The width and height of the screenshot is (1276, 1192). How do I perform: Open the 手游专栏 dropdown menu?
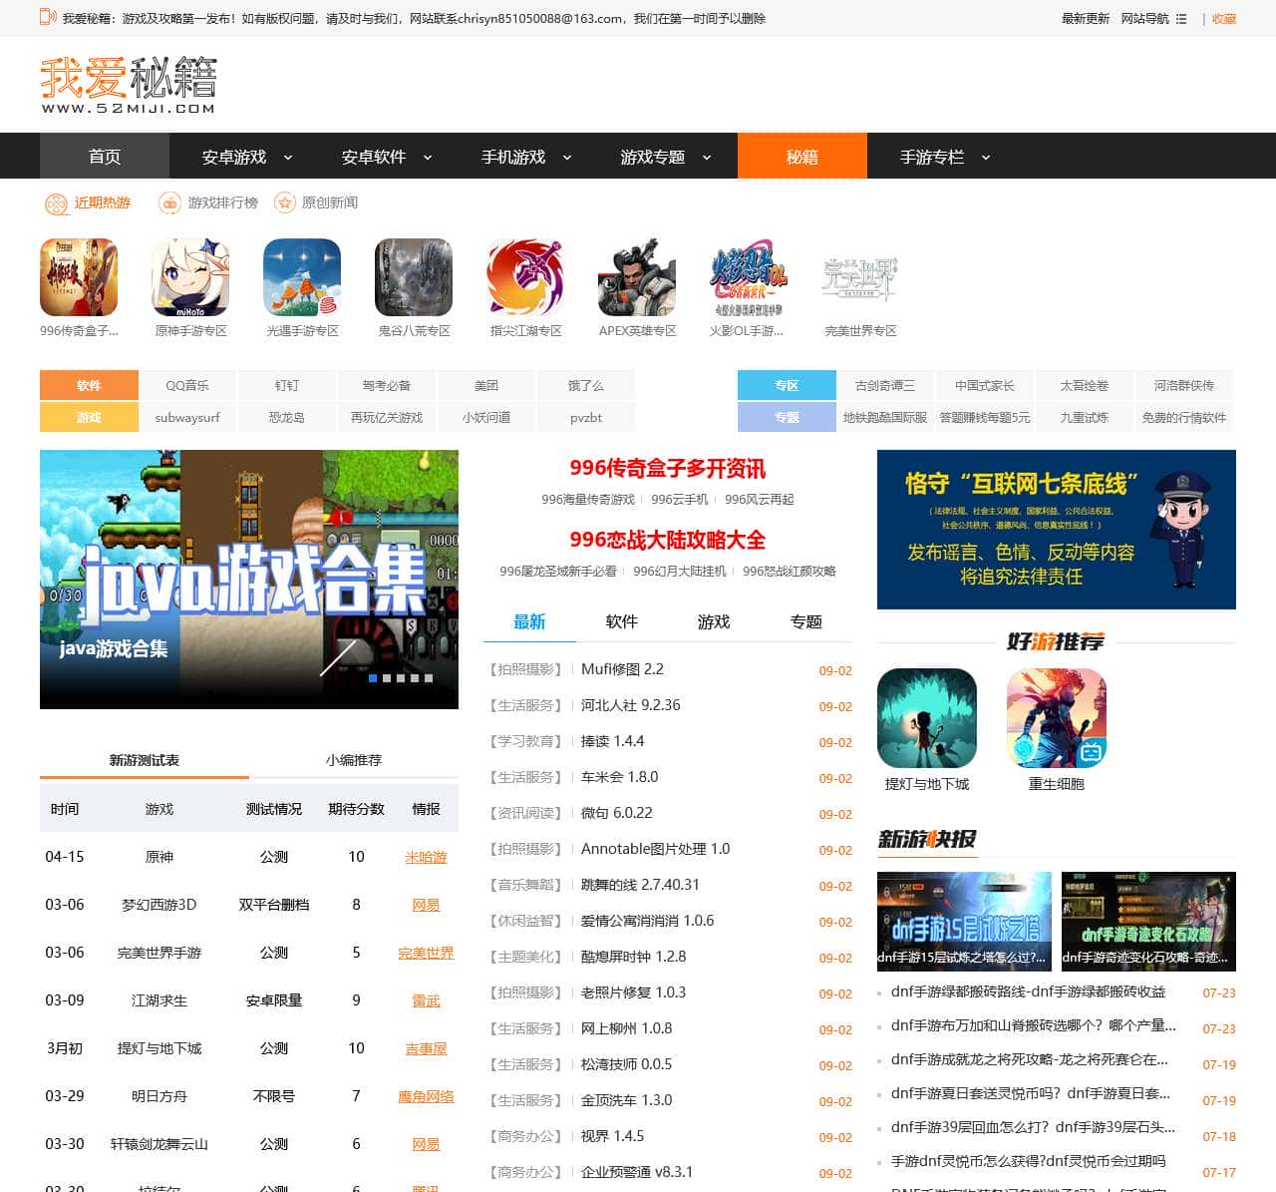pyautogui.click(x=986, y=158)
